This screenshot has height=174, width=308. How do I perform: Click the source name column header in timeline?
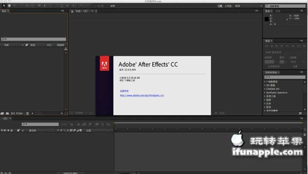[x=33, y=130]
